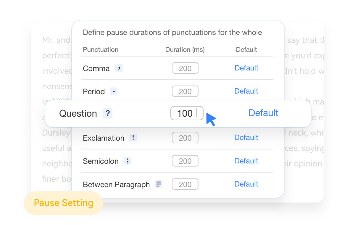The image size is (355, 225).
Task: Select the question mark symbol icon
Action: click(x=108, y=113)
